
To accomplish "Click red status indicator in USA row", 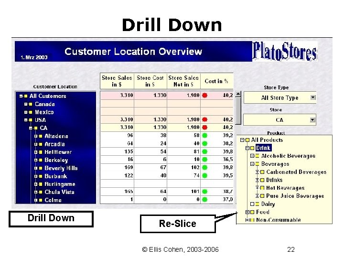I will [x=204, y=119].
